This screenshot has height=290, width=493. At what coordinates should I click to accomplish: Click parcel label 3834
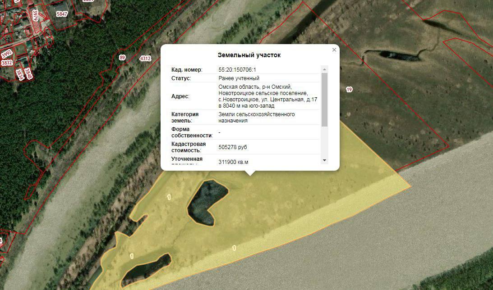20,74
